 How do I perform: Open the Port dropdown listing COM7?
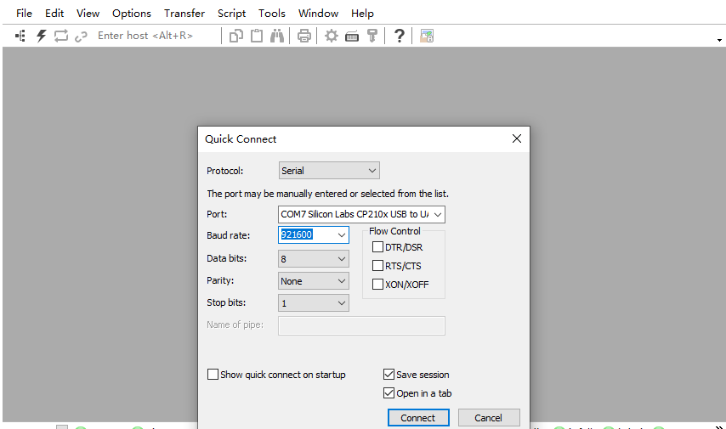coord(361,214)
